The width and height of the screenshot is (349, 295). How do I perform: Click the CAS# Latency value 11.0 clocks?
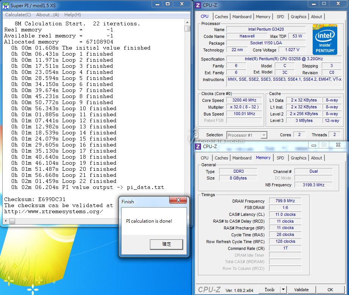tap(285, 214)
